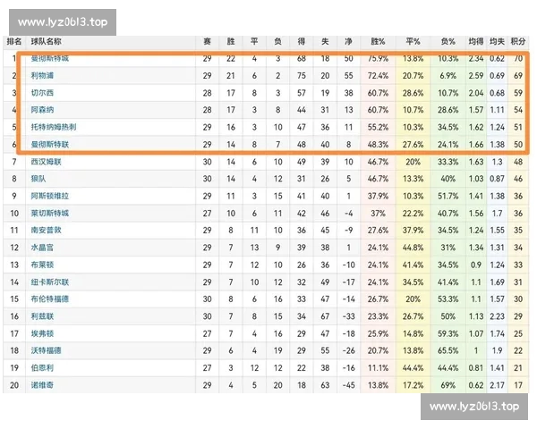Click the 球队名称 column header
This screenshot has height=429, width=537.
(46, 41)
